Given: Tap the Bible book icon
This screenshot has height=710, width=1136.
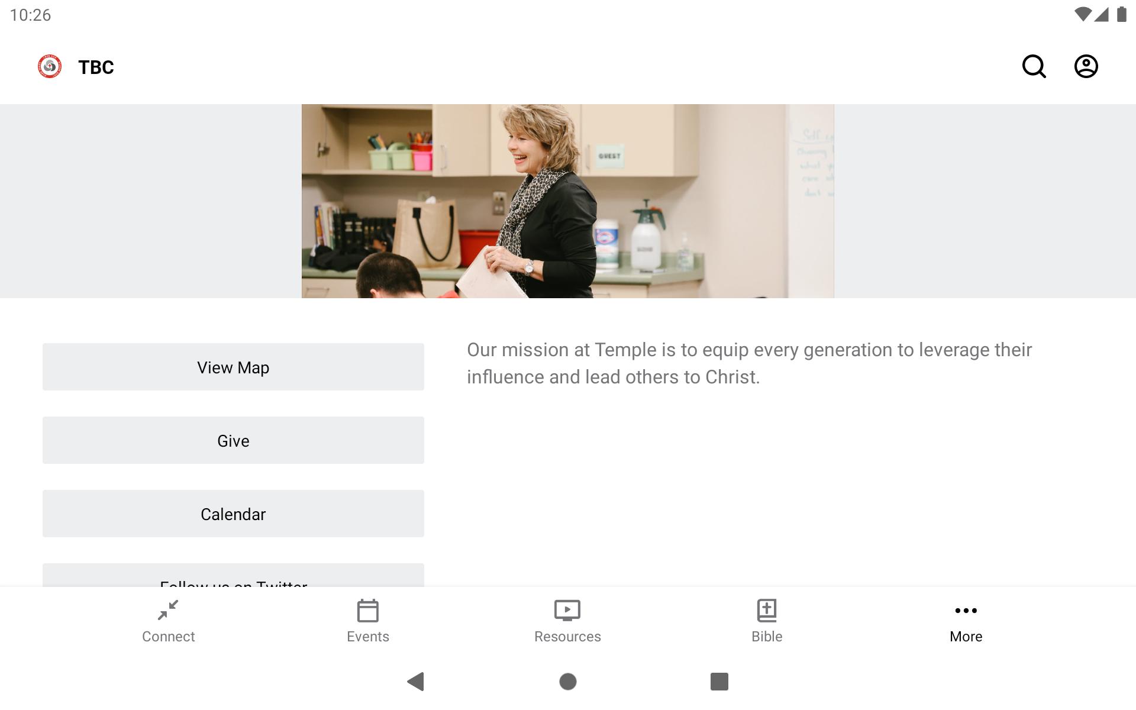Looking at the screenshot, I should [x=767, y=611].
